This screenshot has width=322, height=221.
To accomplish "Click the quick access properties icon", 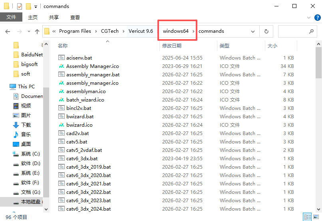I will [20, 6].
